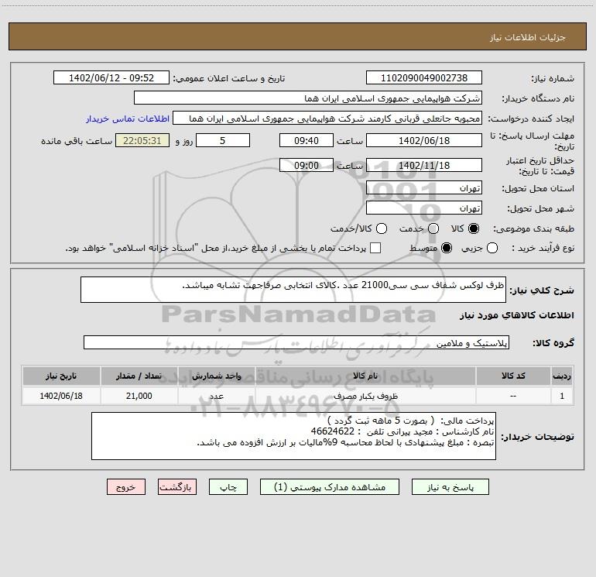Click the deadline time 09:40 field
The height and width of the screenshot is (577, 596).
[x=307, y=140]
